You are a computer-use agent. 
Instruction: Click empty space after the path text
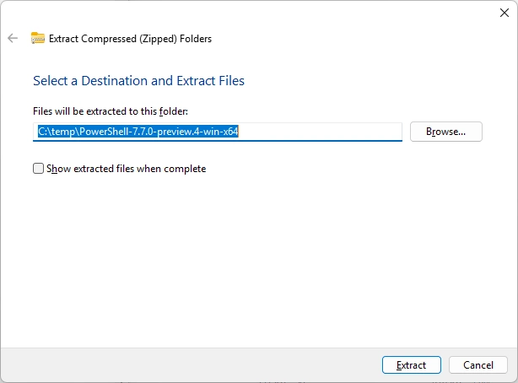pyautogui.click(x=320, y=132)
